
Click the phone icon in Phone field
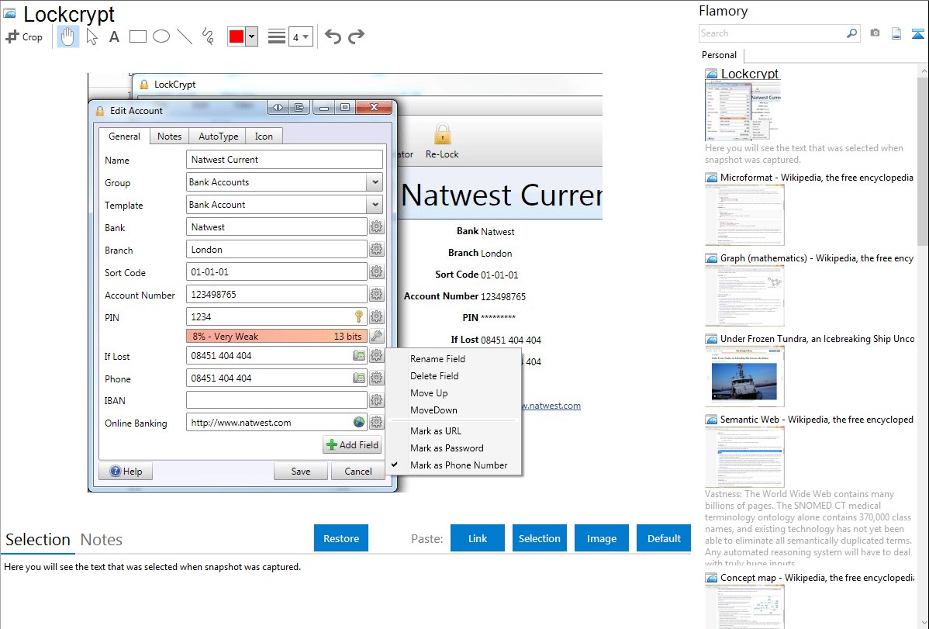click(358, 378)
